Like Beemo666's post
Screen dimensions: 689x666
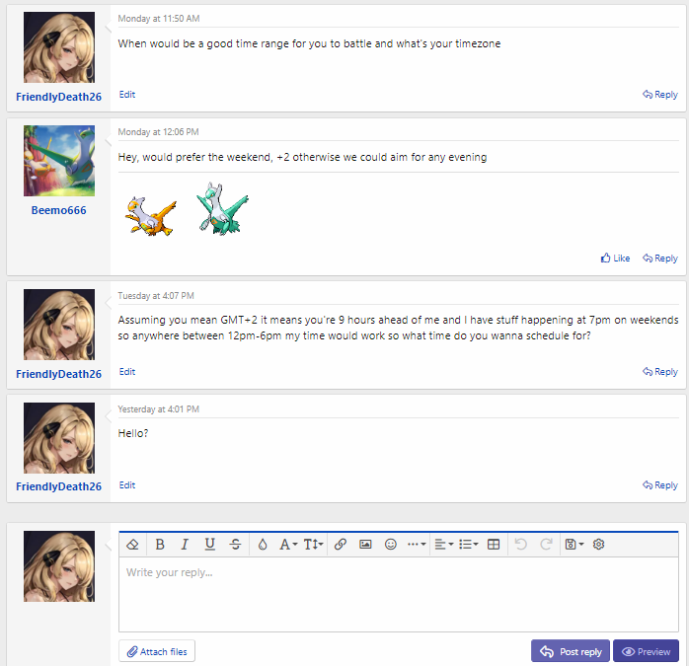[x=615, y=259]
